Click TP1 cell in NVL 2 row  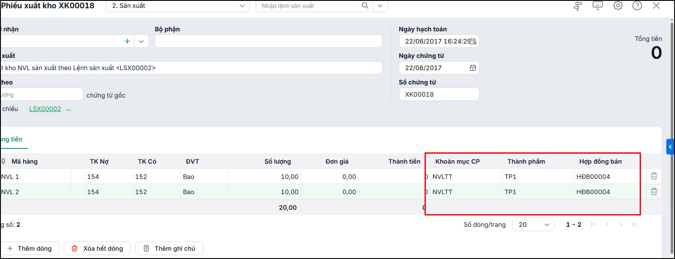click(538, 192)
